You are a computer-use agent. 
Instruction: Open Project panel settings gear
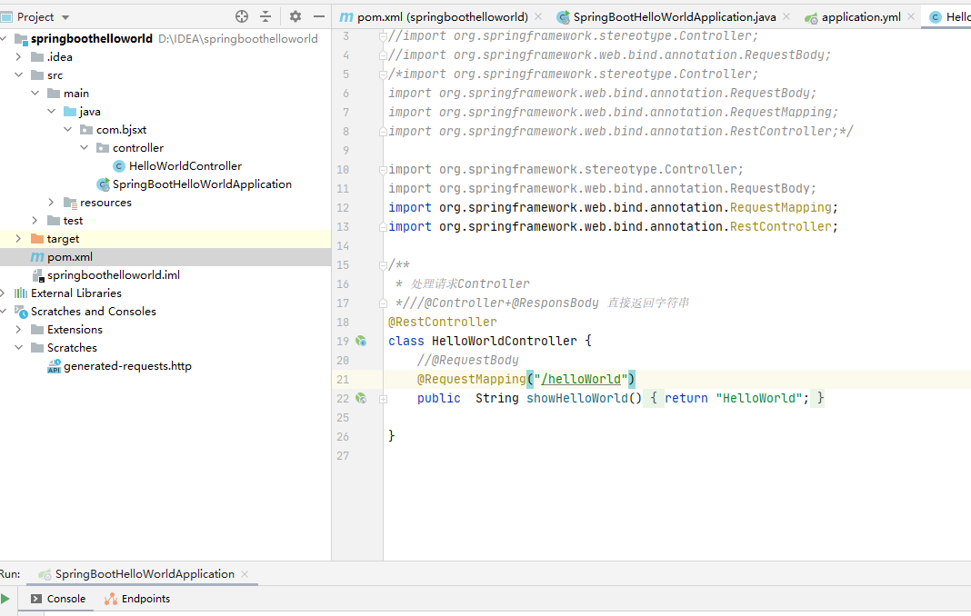click(295, 16)
